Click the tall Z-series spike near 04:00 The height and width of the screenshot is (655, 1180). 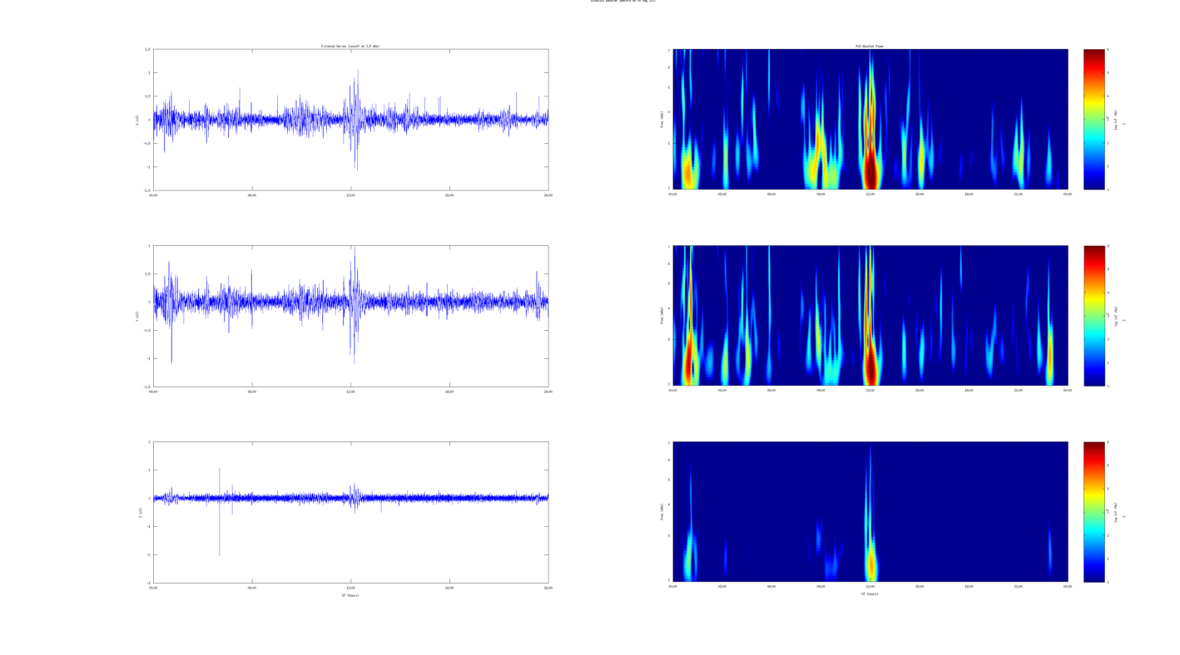point(220,511)
